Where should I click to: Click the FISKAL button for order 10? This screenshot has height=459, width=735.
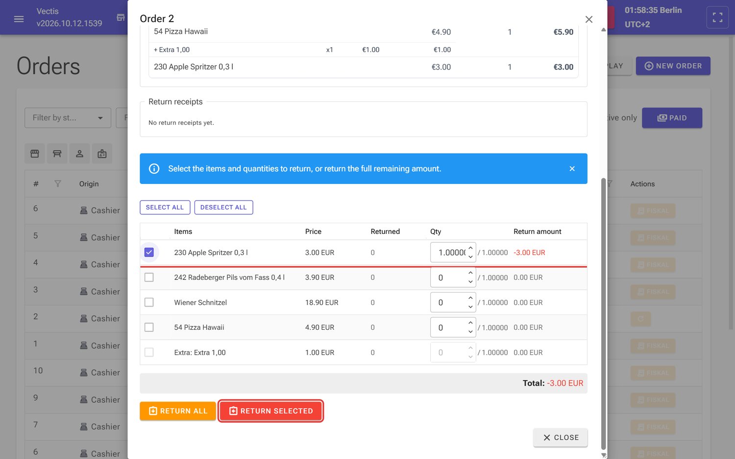[x=653, y=373]
